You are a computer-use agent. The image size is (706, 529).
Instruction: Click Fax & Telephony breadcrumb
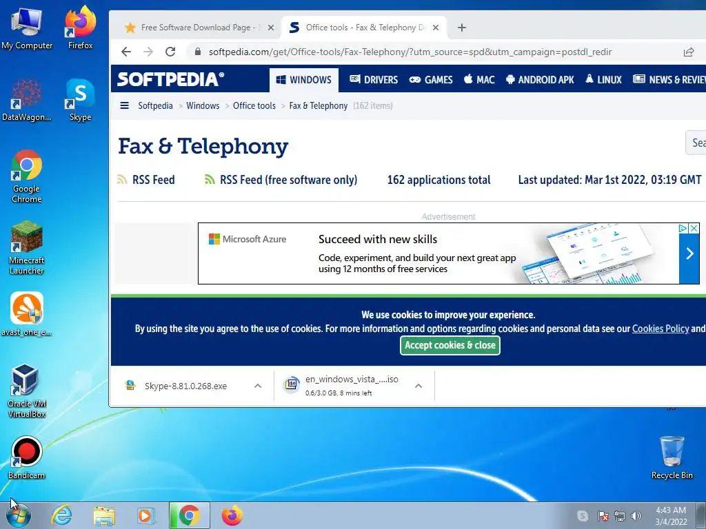pos(319,105)
